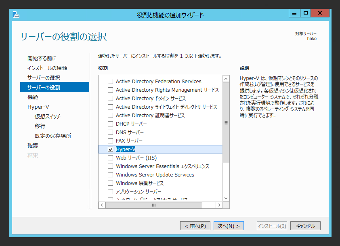The image size is (340, 246).
Task: Tick the Windows 展開サービス checkbox
Action: pos(110,183)
